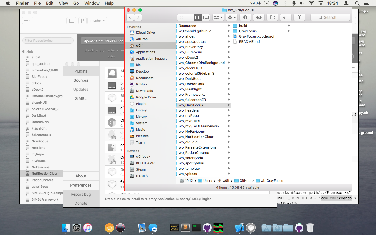The height and width of the screenshot is (235, 376).
Task: Open the chuckhendo/master compare dropdown
Action: pyautogui.click(x=101, y=50)
